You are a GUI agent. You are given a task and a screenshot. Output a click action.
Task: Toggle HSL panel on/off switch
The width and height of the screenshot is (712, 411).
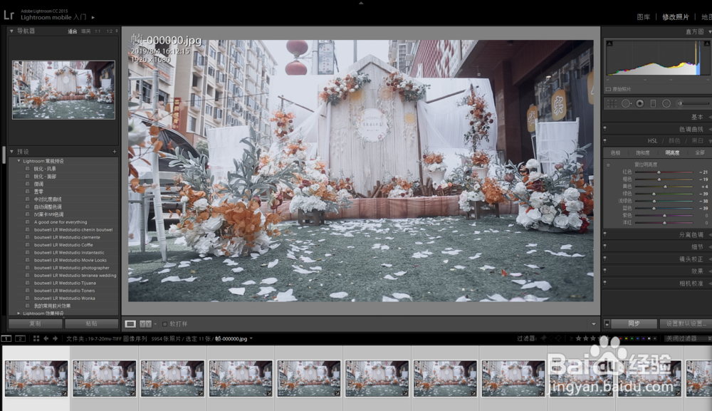(604, 141)
